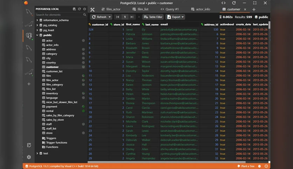Open the PostgreSQL elephant connection in sidebar
Screen dimensions: 293x169
click(29, 36)
